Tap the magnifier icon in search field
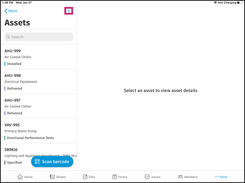Screen dimensions: 245x183 (8, 37)
